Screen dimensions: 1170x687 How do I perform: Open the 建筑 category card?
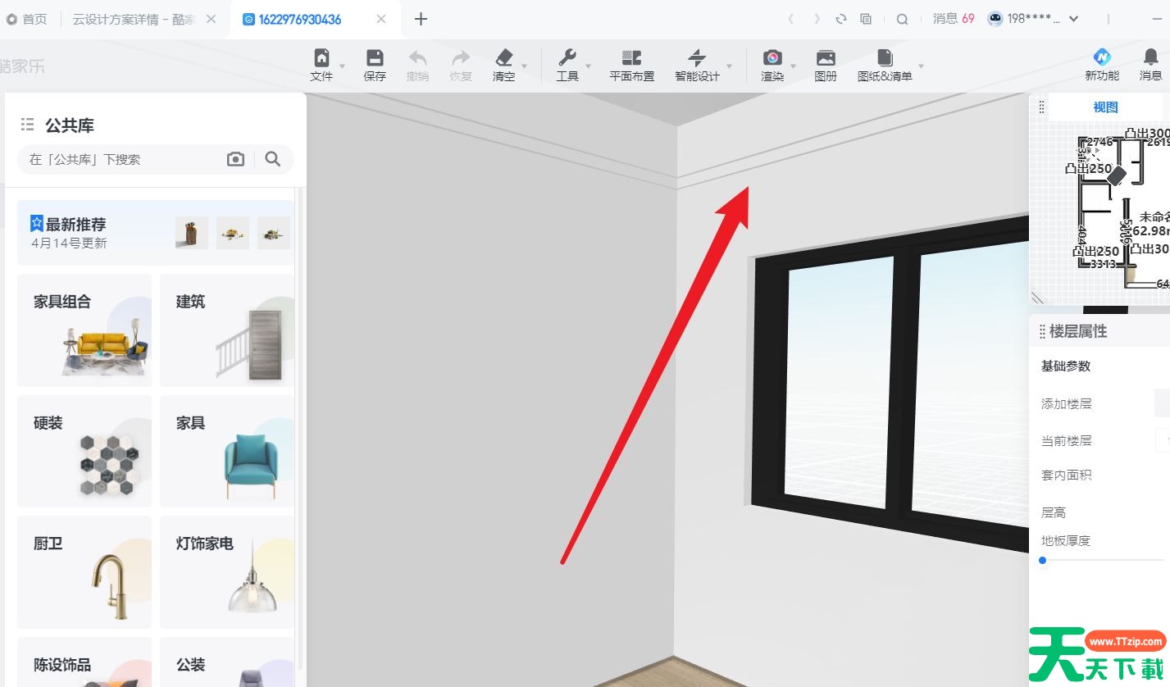(227, 330)
